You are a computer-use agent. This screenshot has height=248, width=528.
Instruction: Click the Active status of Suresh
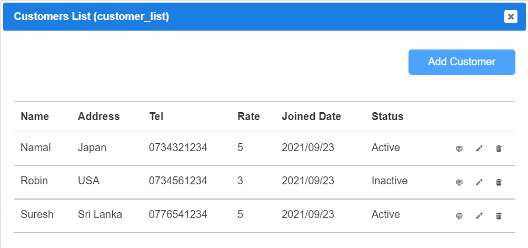coord(385,215)
